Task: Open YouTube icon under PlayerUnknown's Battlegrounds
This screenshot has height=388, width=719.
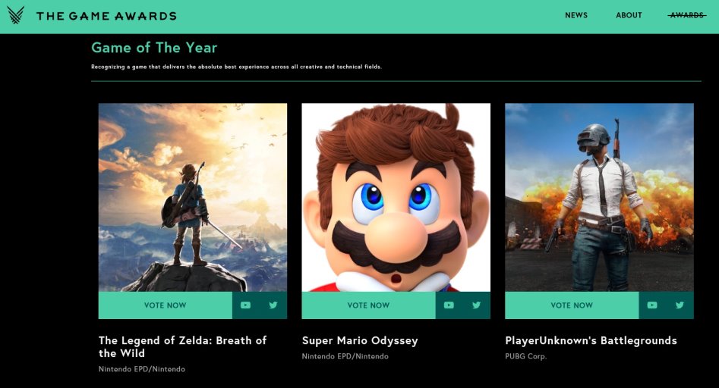Action: (x=652, y=305)
